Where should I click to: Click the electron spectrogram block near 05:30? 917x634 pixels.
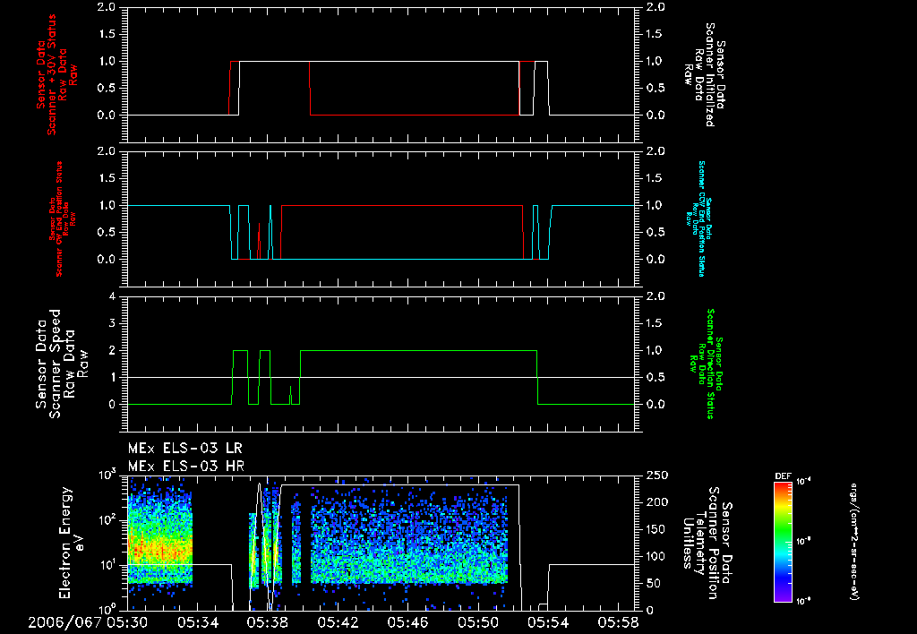point(160,531)
